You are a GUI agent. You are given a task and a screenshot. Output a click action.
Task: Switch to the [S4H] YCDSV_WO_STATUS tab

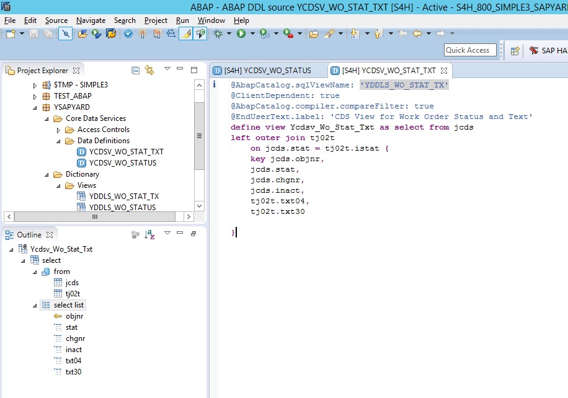267,71
